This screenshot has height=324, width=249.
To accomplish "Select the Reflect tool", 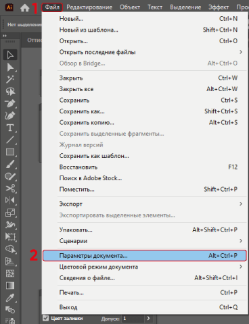I will tap(10, 200).
